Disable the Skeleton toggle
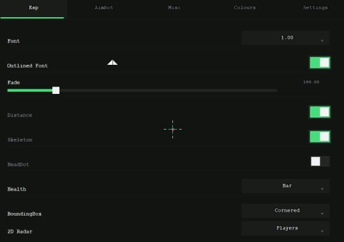 (x=320, y=137)
